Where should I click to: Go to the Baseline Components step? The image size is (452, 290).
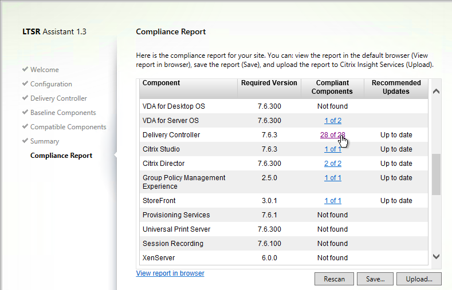click(63, 113)
